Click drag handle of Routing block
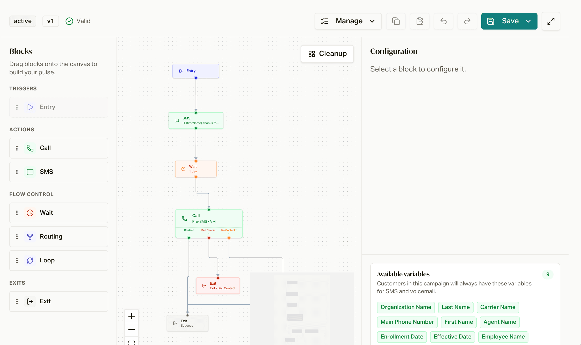 [x=17, y=236]
